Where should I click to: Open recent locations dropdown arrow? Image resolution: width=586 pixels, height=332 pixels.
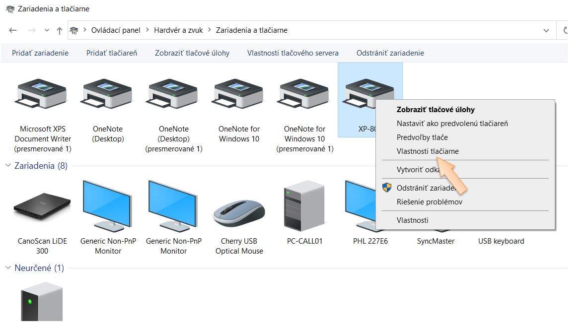coord(47,30)
